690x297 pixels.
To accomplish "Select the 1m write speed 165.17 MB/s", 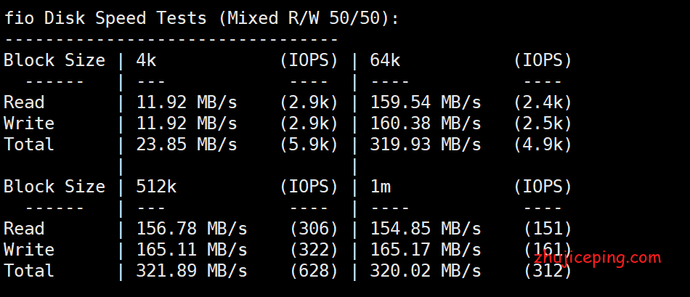I will (x=426, y=250).
